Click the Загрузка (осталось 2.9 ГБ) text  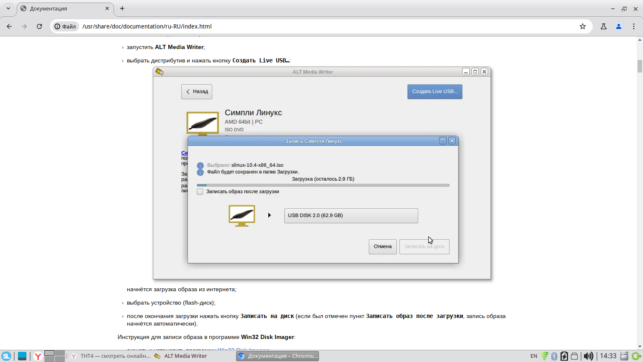(x=323, y=179)
